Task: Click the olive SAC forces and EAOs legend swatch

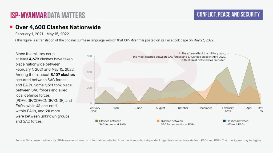Action: [97, 121]
